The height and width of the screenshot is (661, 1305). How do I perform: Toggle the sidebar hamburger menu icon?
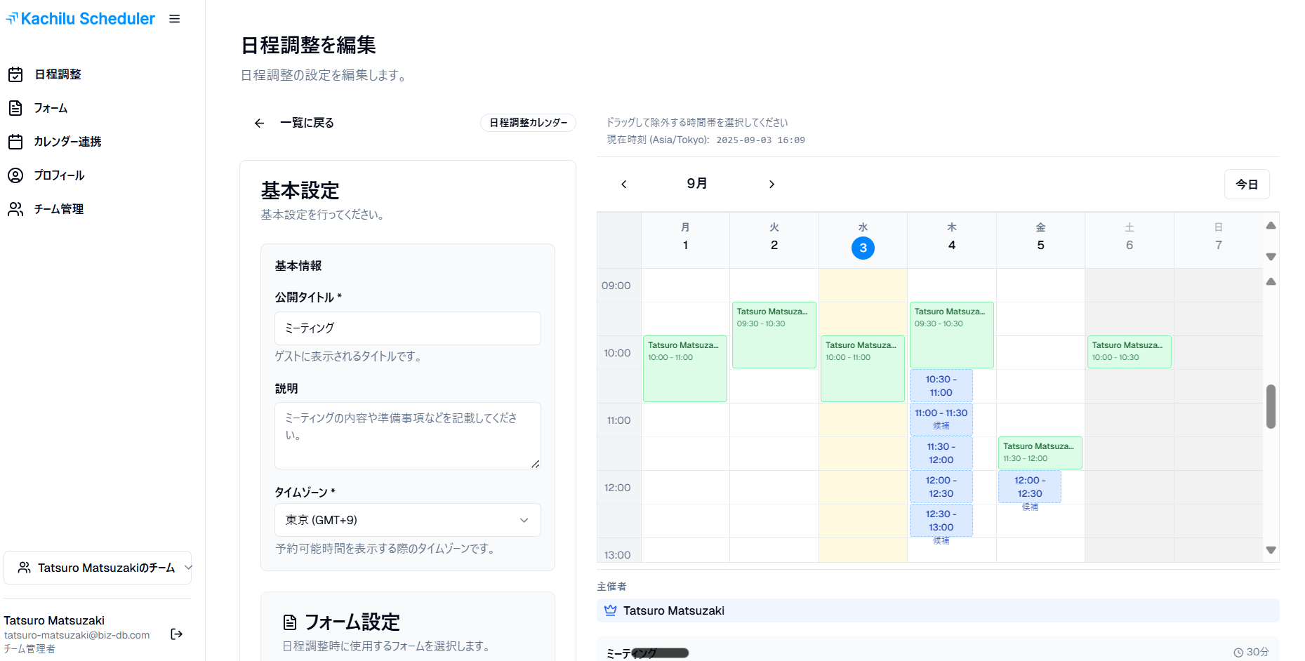point(174,19)
